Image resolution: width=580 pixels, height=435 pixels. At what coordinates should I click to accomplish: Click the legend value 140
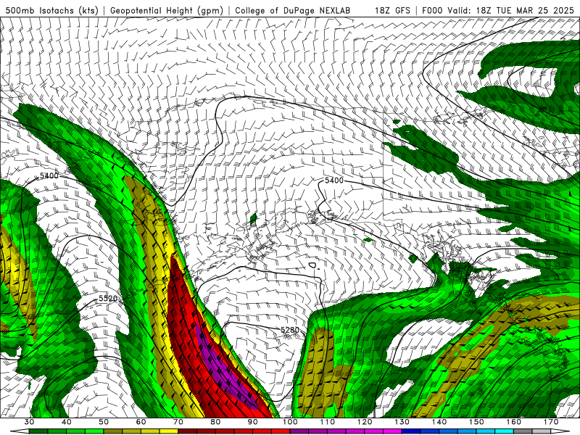tap(439, 422)
